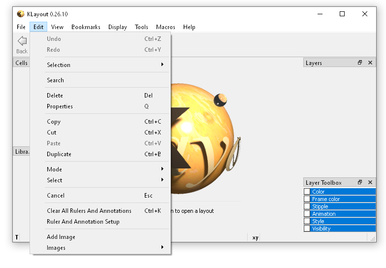Viewport: 386px width, 268px height.
Task: Open the Macros menu
Action: [165, 27]
